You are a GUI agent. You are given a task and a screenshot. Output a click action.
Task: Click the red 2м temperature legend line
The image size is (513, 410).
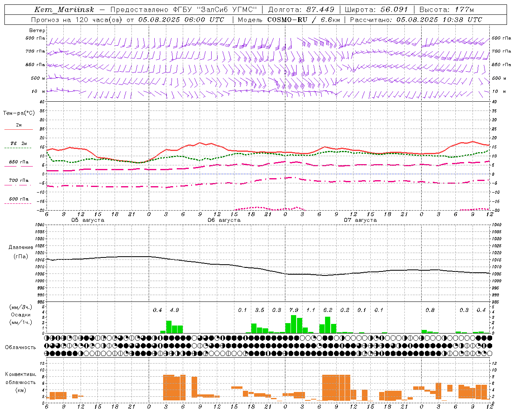(18, 129)
